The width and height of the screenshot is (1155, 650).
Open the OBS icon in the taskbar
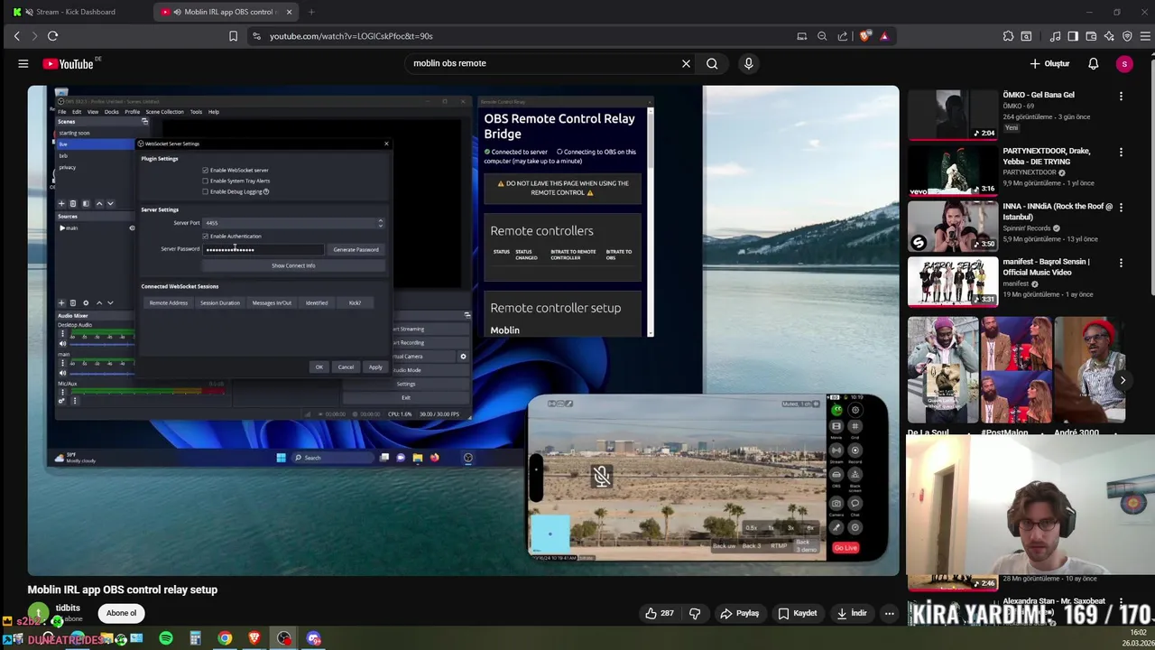(284, 638)
